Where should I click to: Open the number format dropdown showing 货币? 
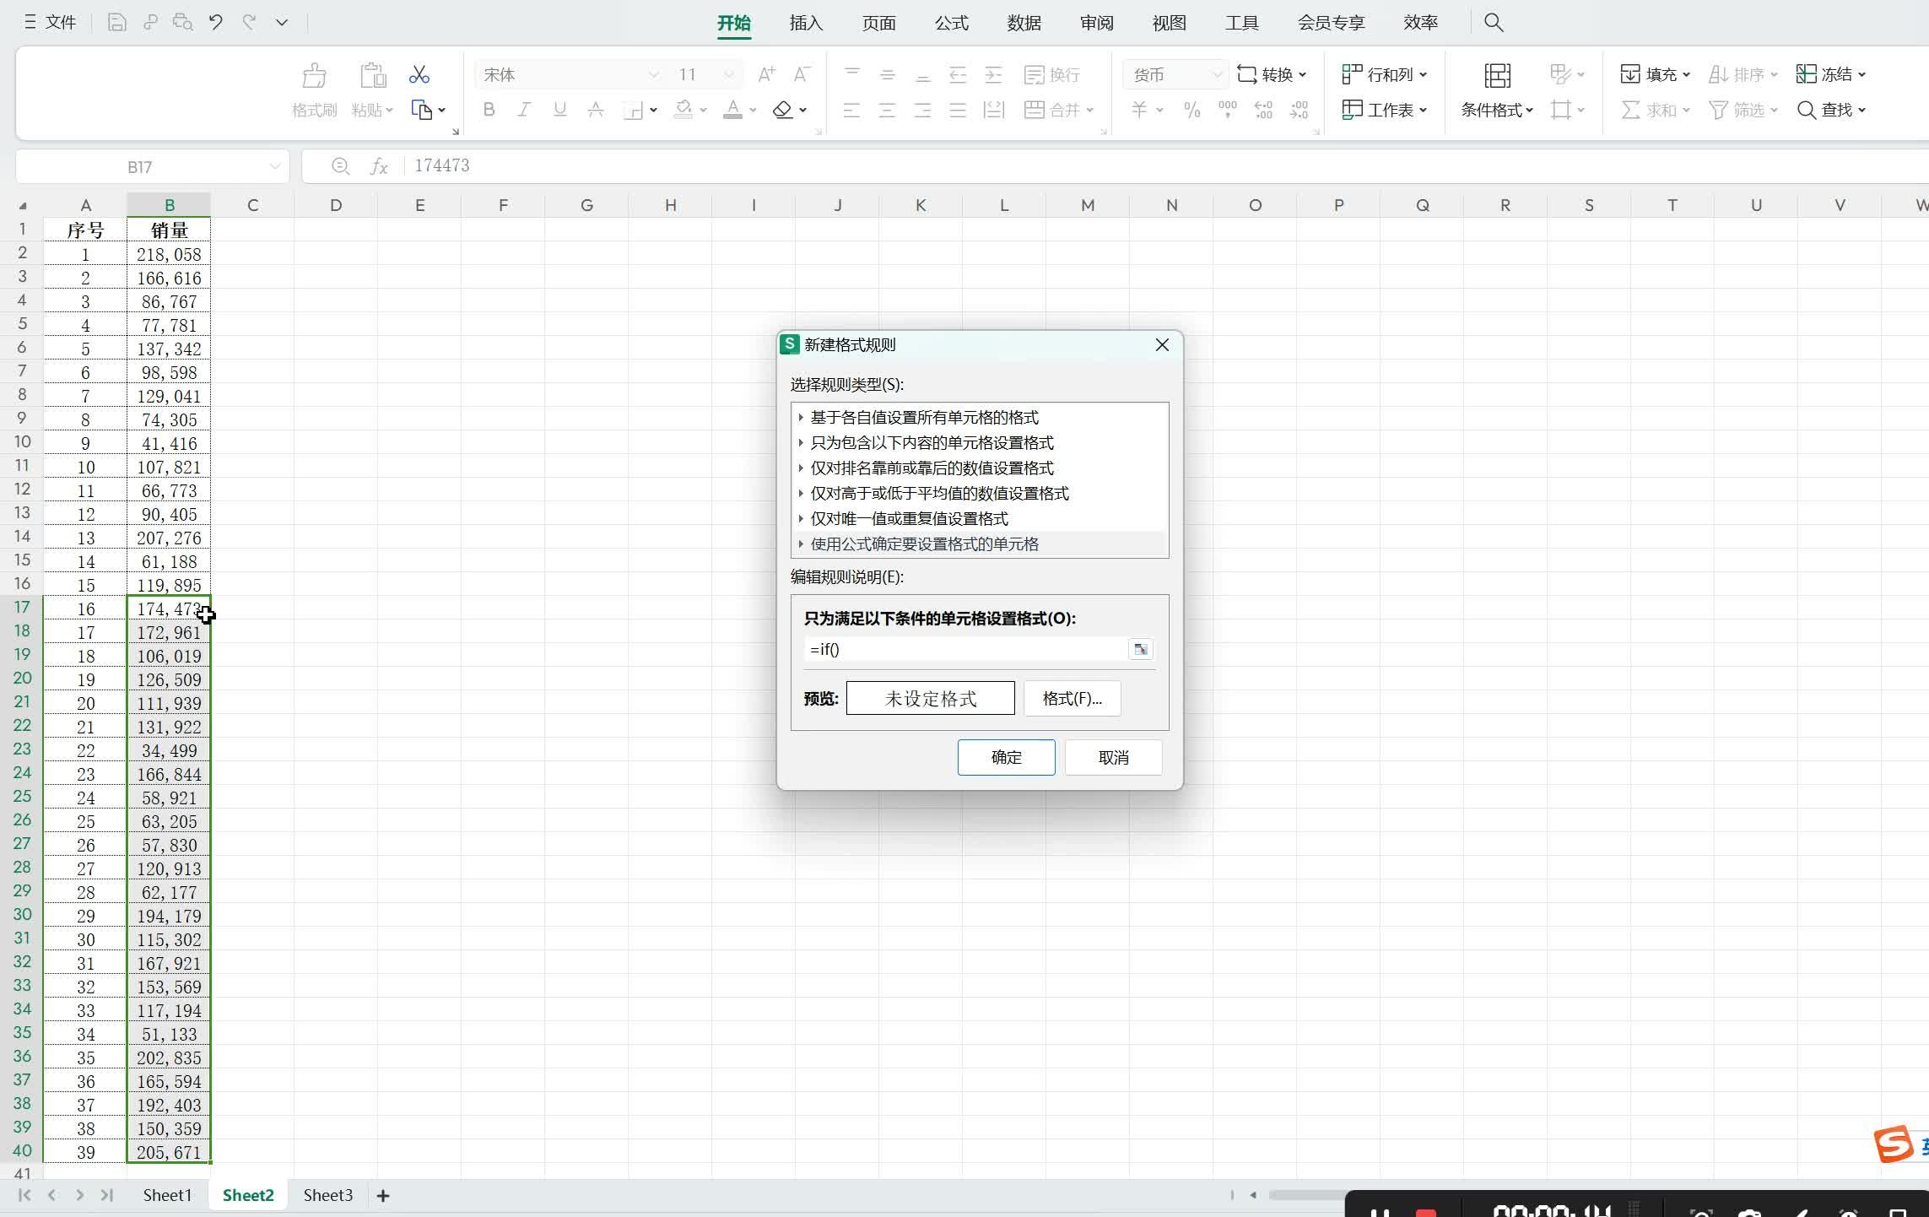1216,75
